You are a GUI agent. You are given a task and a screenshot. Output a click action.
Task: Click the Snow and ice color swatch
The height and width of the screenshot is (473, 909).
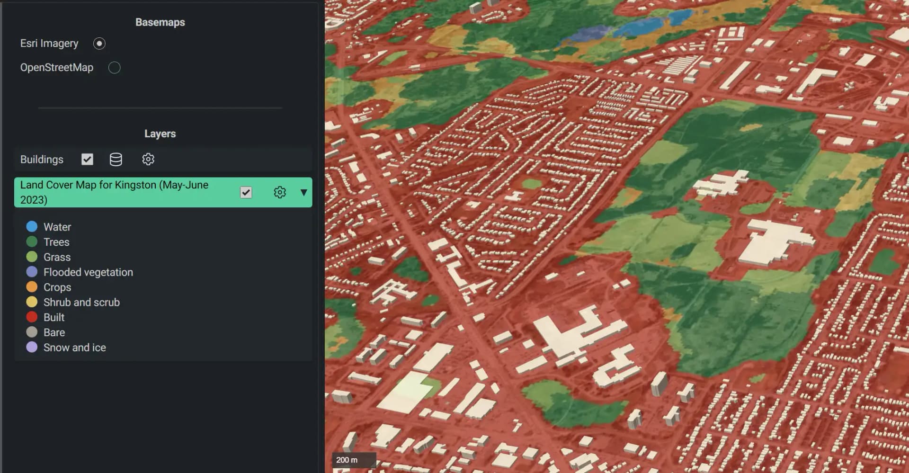(32, 347)
